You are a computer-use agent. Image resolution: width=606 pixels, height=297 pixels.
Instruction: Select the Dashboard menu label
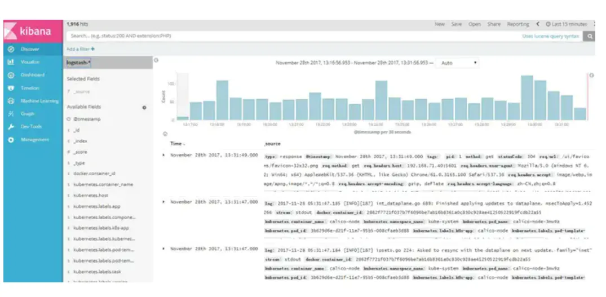pyautogui.click(x=33, y=75)
